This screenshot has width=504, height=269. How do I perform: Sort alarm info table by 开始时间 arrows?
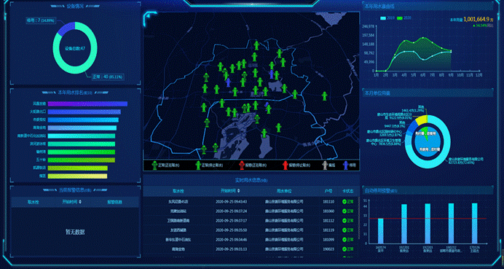(79, 202)
